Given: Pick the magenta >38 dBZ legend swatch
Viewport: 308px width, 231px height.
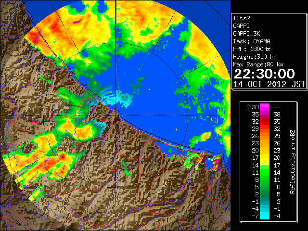Looking at the screenshot, I should [265, 107].
